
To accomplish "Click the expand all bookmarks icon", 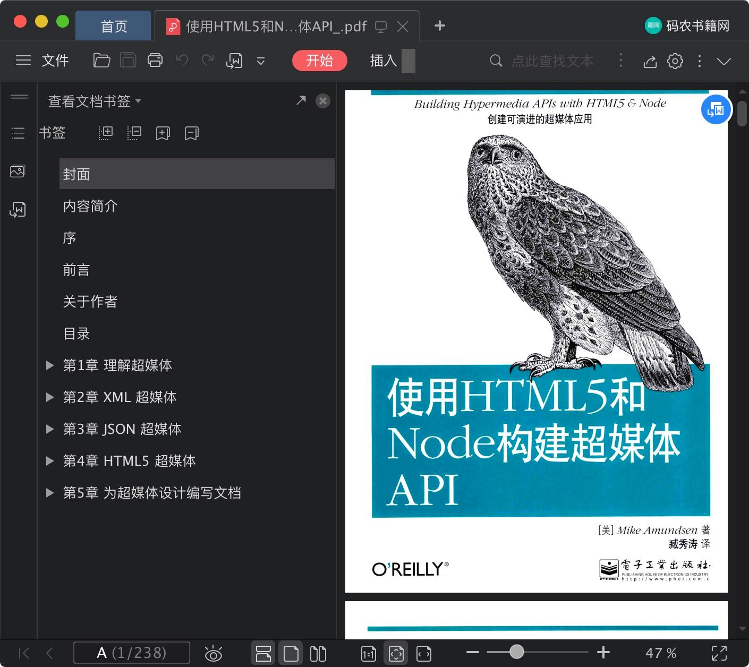I will pos(106,133).
